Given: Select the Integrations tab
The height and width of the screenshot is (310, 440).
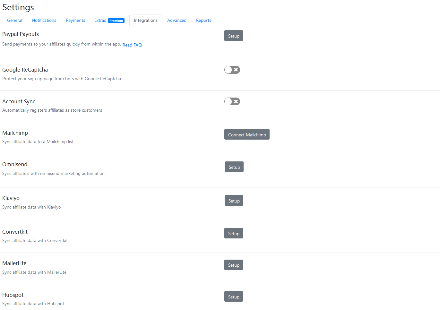Looking at the screenshot, I should coord(146,20).
